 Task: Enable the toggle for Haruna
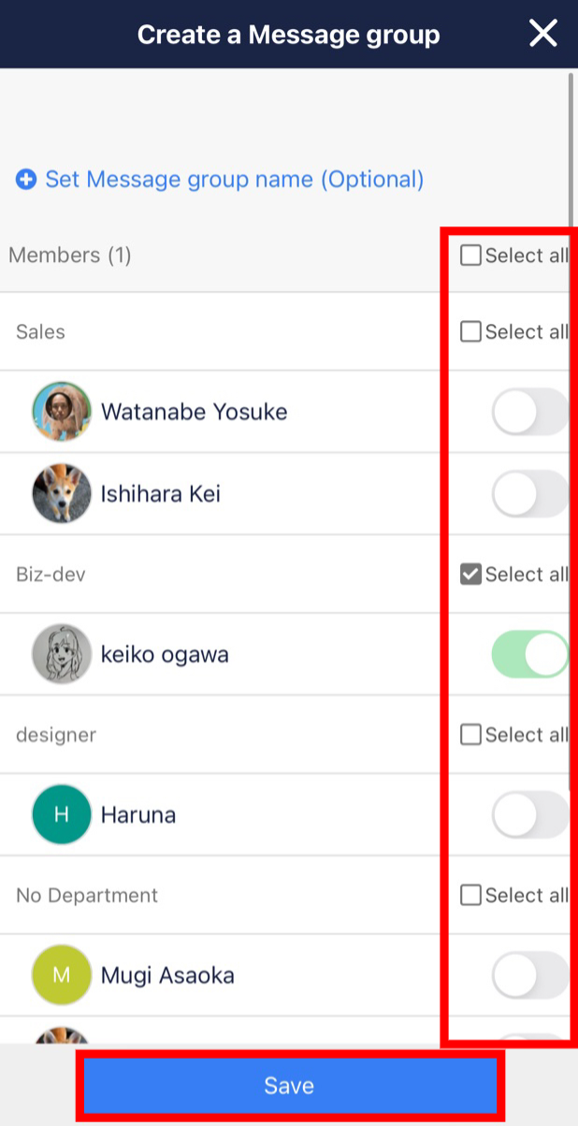click(x=530, y=814)
